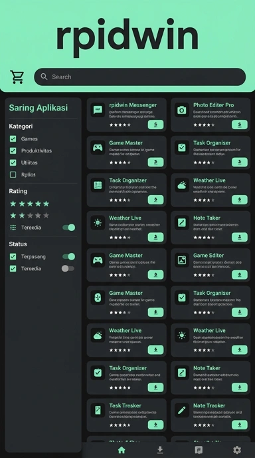Download the Game Master app with mouse icon
255x458 pixels.
[x=155, y=312]
